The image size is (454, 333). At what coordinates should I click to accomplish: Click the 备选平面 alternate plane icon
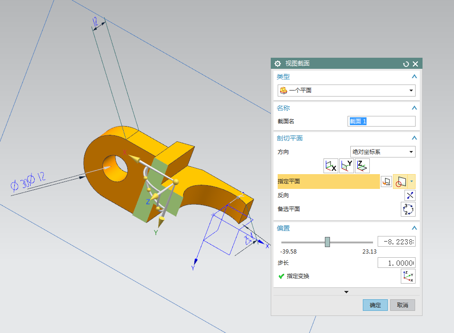[x=408, y=209]
